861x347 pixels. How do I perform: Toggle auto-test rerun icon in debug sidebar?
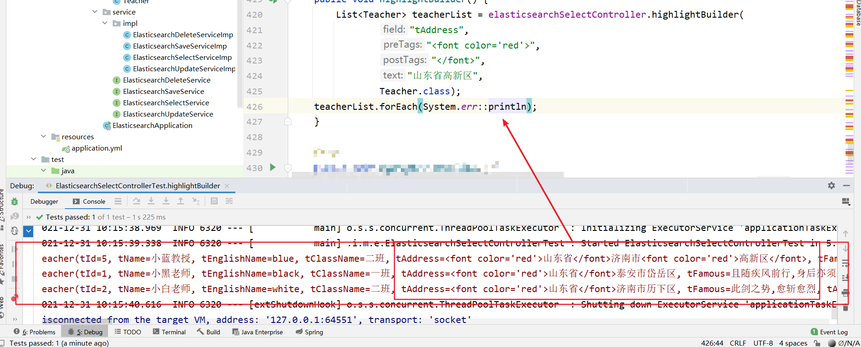pyautogui.click(x=15, y=231)
